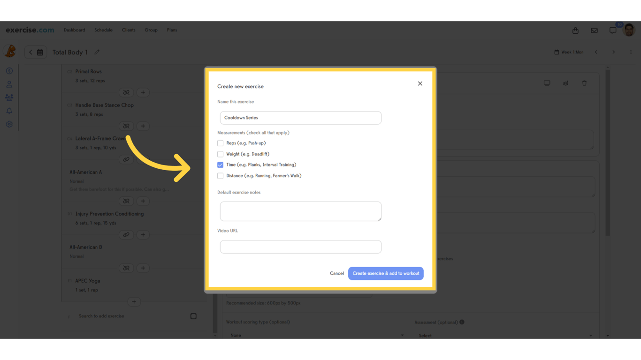Uncheck the Time measurement checkbox

pos(220,165)
